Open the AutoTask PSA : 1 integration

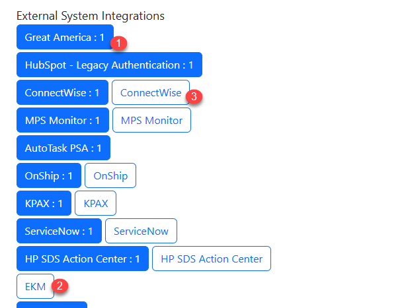click(x=63, y=148)
